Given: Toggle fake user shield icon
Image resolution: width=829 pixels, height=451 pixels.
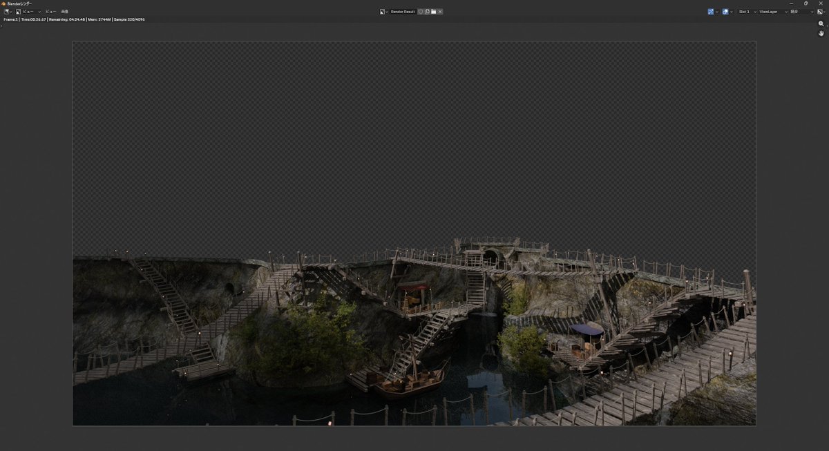Looking at the screenshot, I should click(421, 12).
